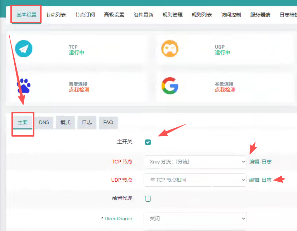The height and width of the screenshot is (231, 297).
Task: Open the FAQ tab
Action: click(x=108, y=122)
